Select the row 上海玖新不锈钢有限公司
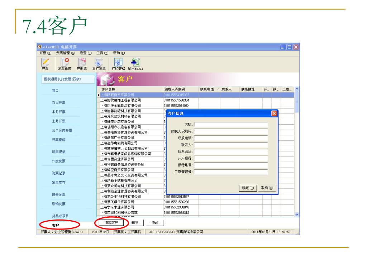367x275 pixels. [x=132, y=180]
